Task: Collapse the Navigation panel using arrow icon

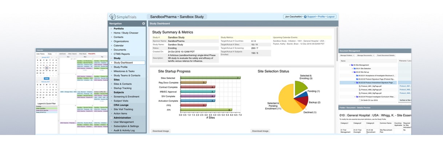Action: 143,24
